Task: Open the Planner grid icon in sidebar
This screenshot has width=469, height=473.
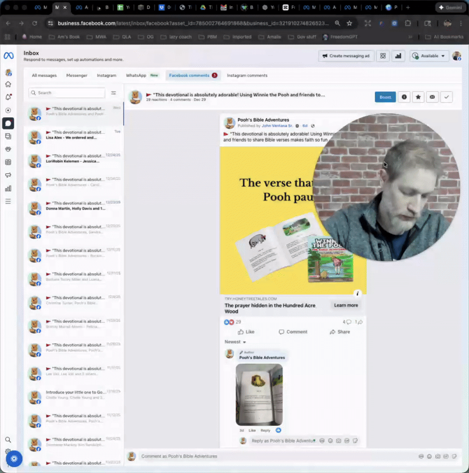Action: tap(8, 162)
